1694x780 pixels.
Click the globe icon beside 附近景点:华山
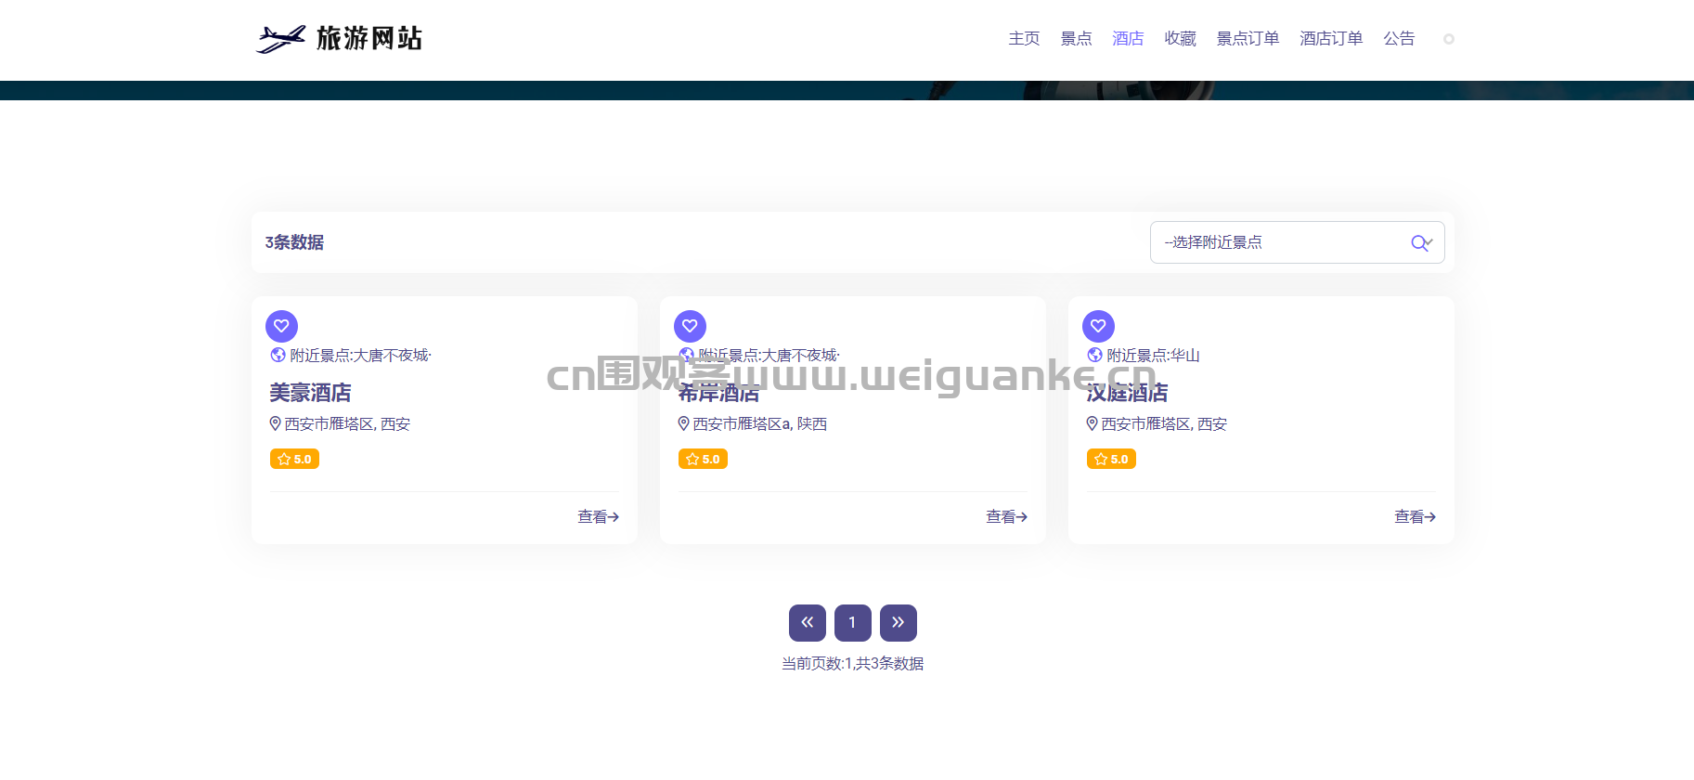click(1094, 355)
